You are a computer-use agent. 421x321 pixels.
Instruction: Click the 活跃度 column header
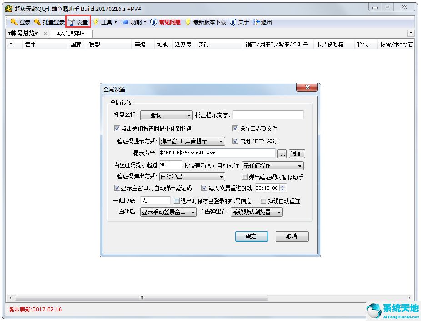point(184,44)
